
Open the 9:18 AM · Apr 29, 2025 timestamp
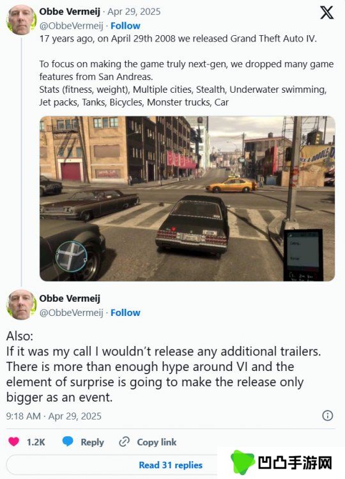tap(54, 416)
